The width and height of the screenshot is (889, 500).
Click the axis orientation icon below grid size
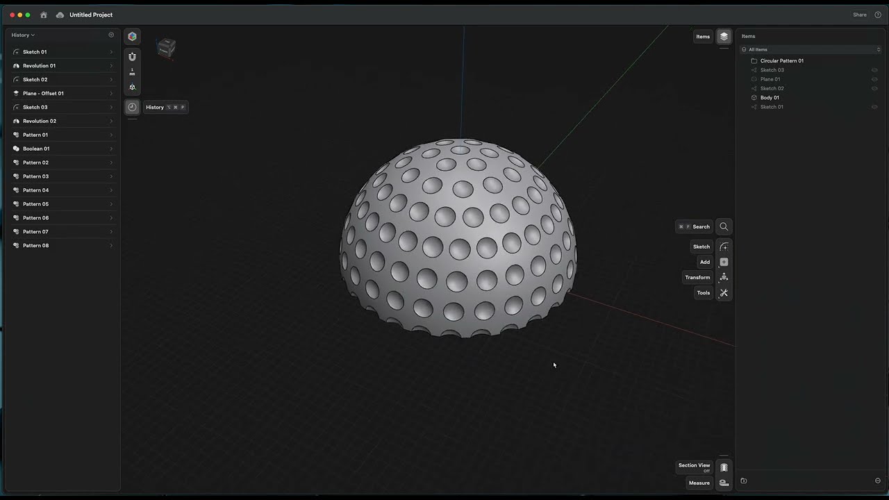(x=132, y=87)
